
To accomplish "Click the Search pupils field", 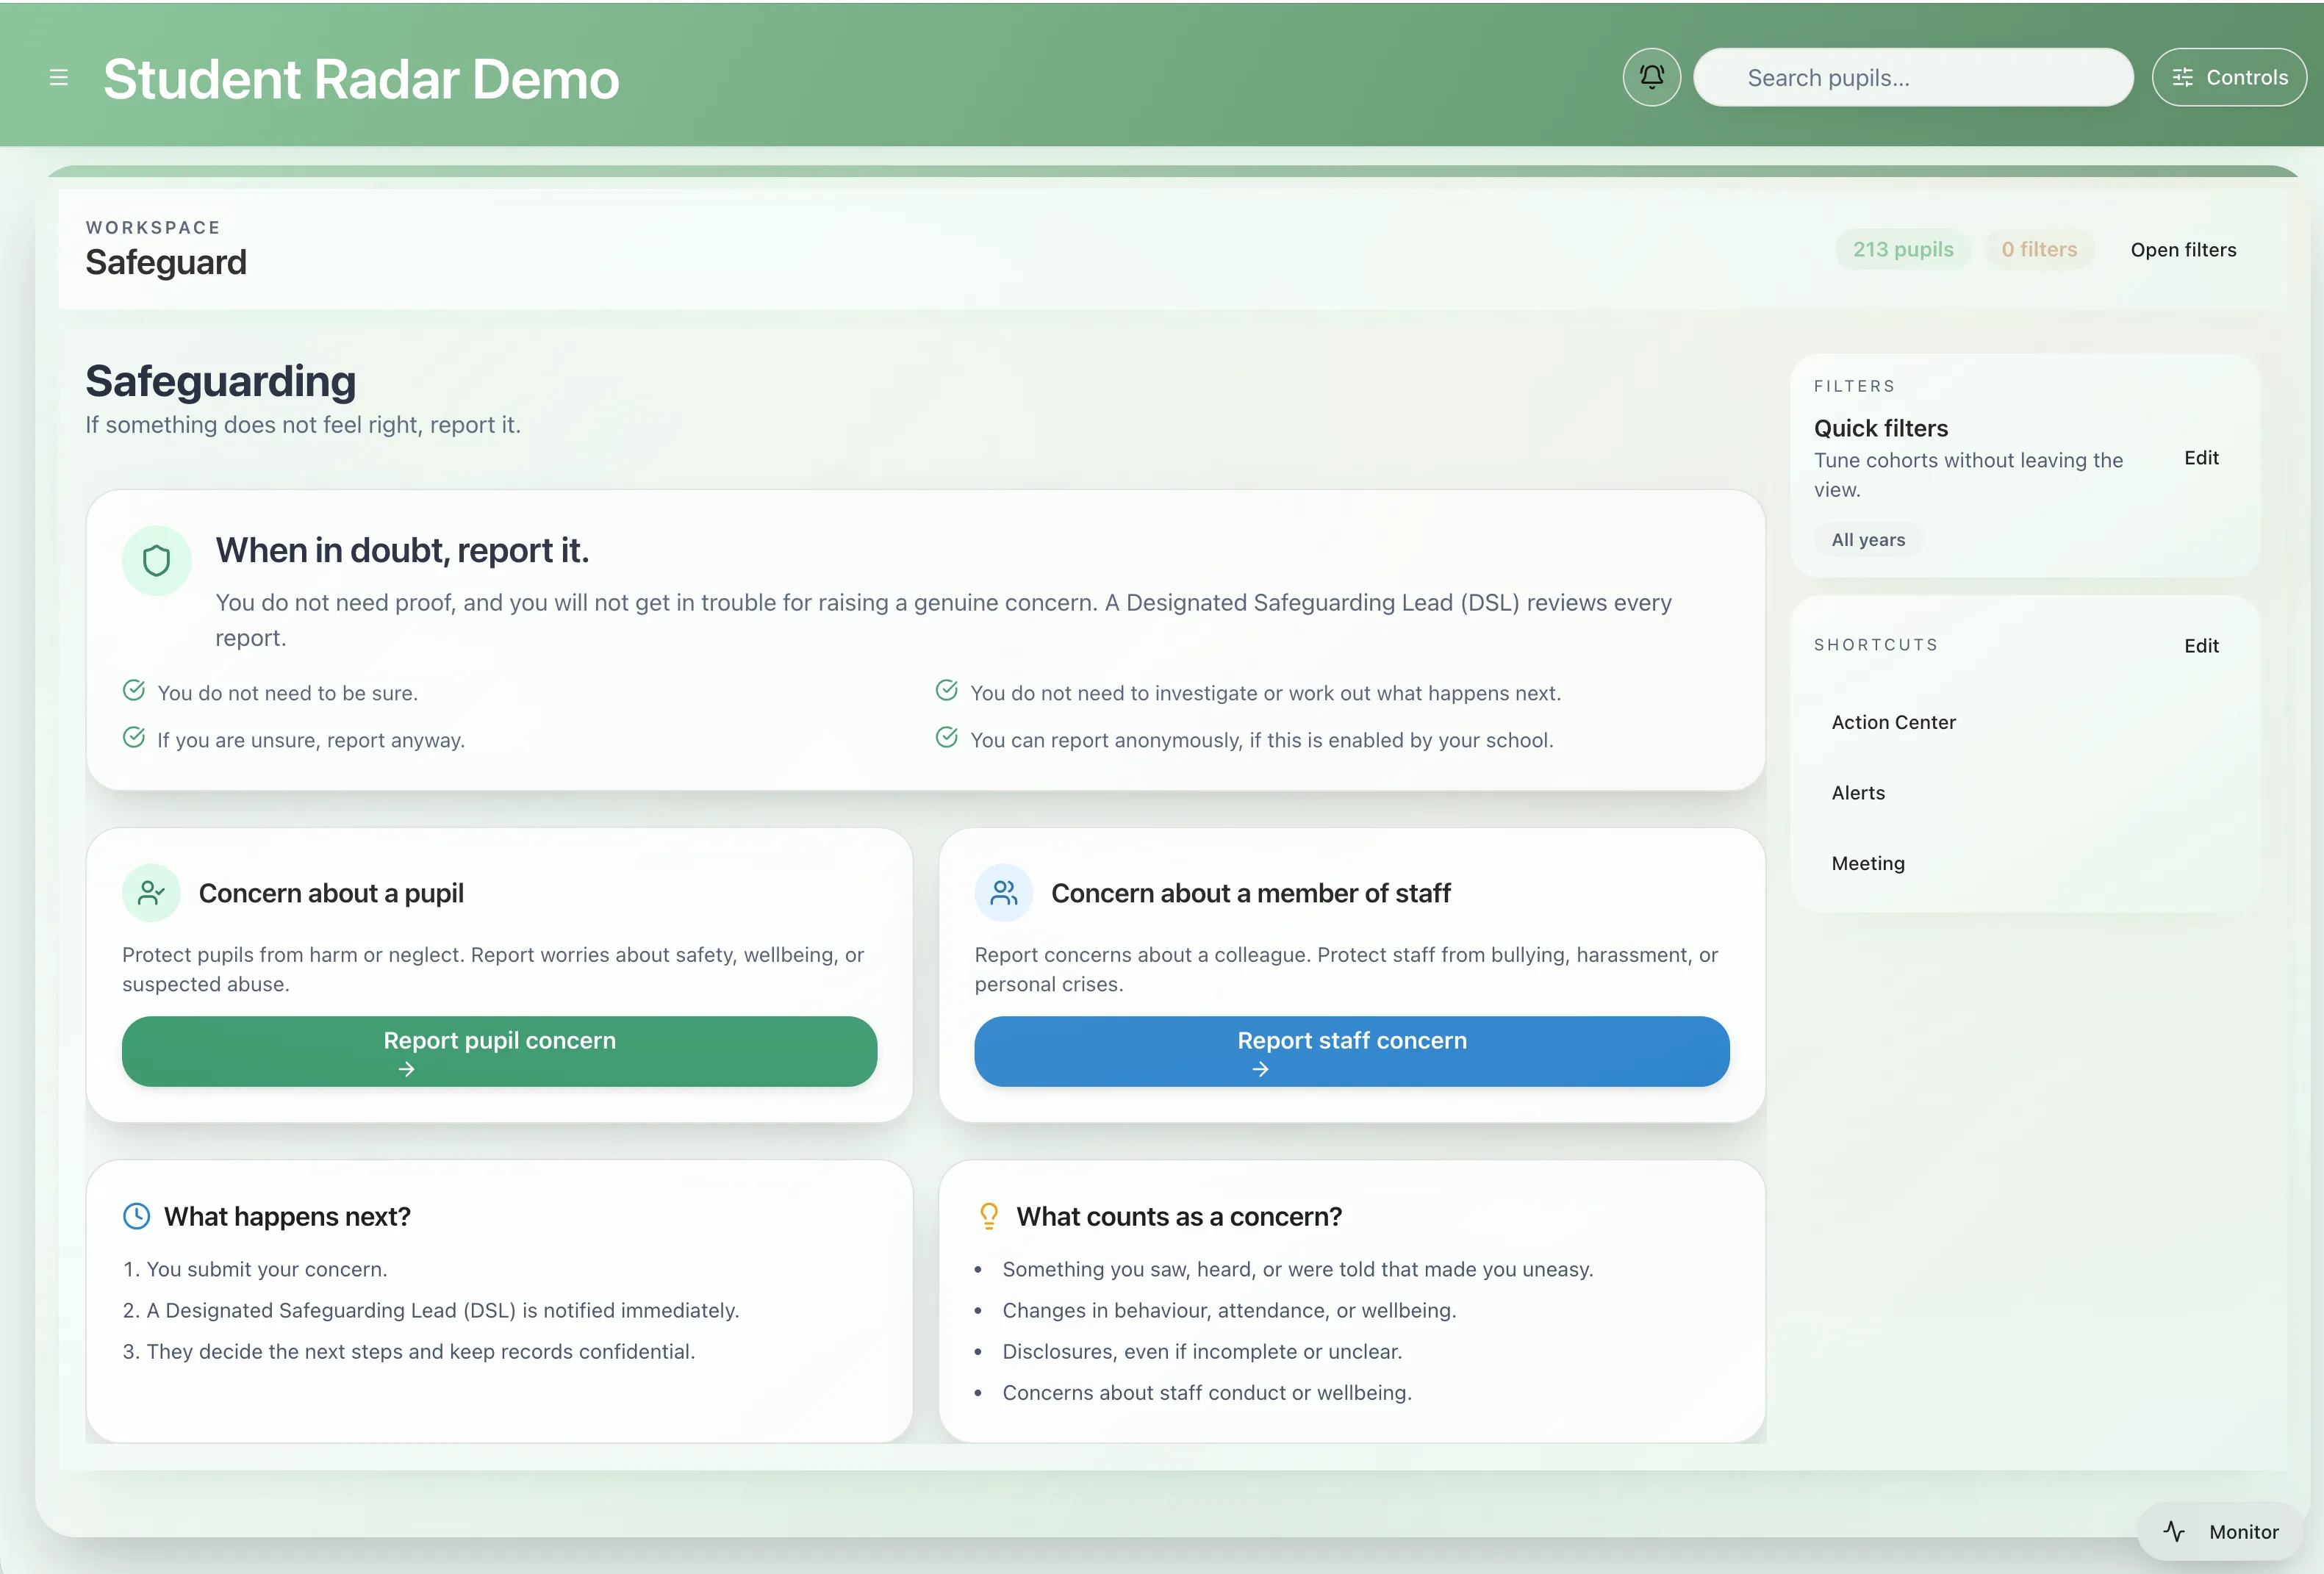I will tap(1912, 77).
